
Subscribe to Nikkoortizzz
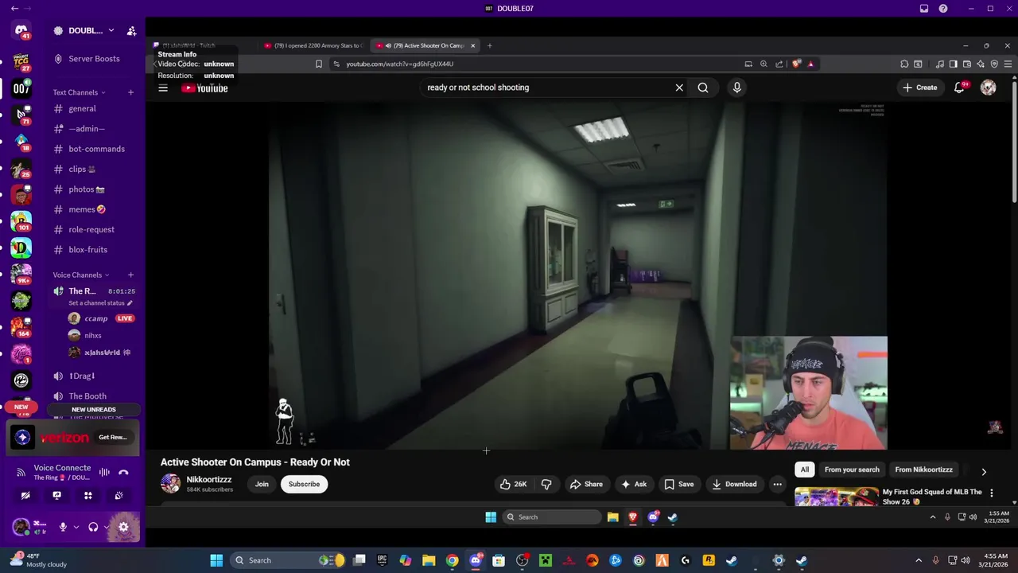tap(304, 484)
